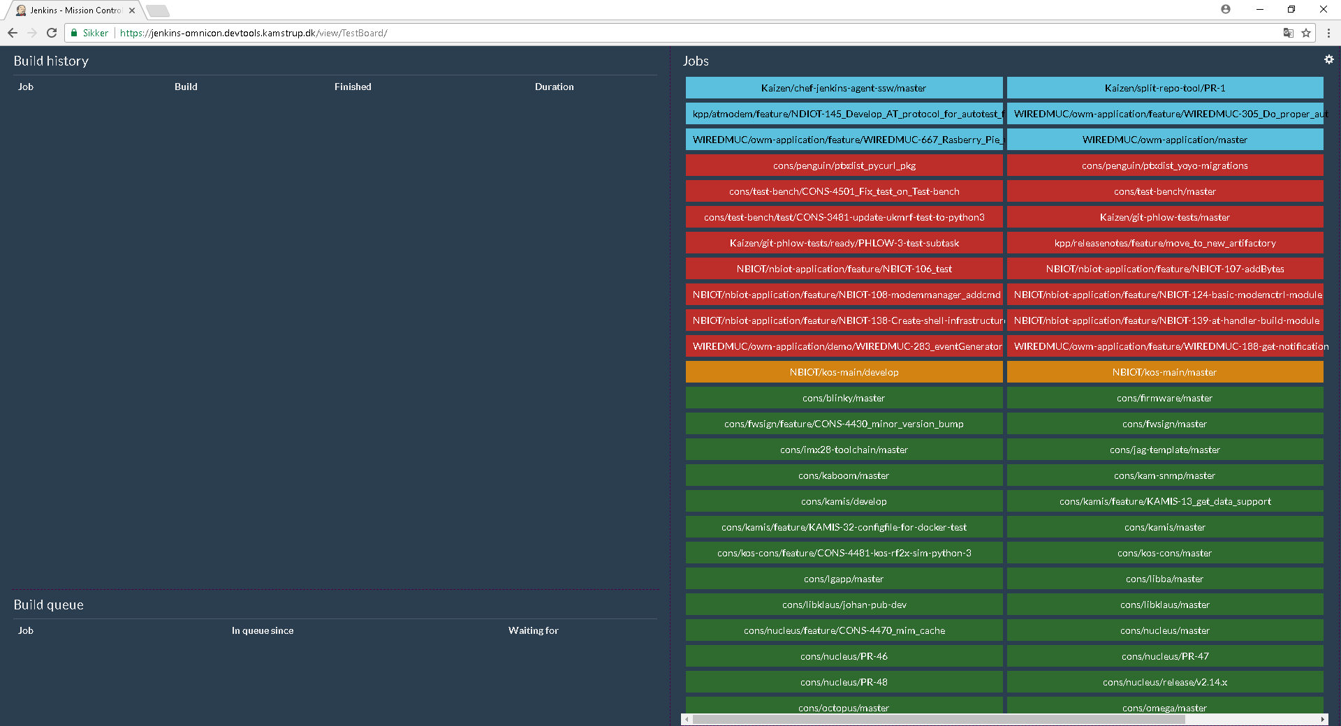Open Kaizen/split-repo-tool/PR-1 job
This screenshot has height=726, width=1341.
pyautogui.click(x=1164, y=88)
